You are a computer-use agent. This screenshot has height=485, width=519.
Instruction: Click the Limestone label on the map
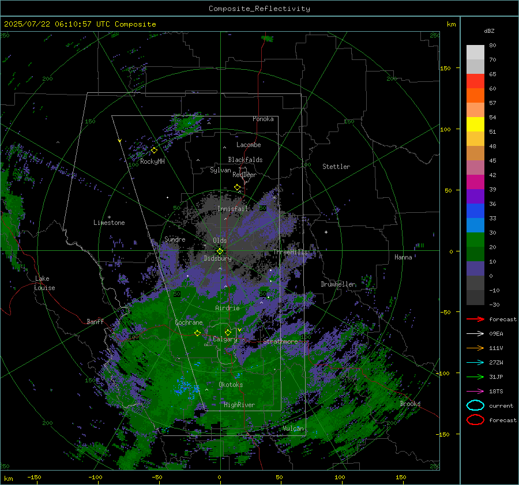(109, 223)
